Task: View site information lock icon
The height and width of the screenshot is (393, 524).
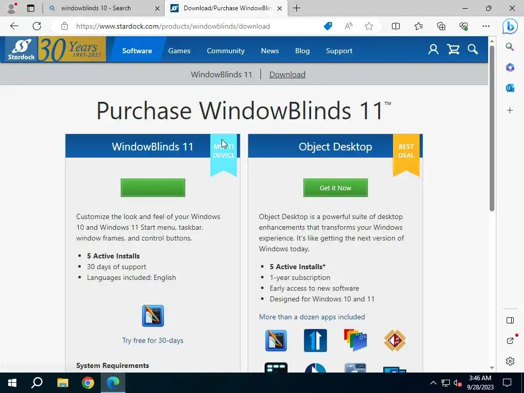Action: click(64, 26)
